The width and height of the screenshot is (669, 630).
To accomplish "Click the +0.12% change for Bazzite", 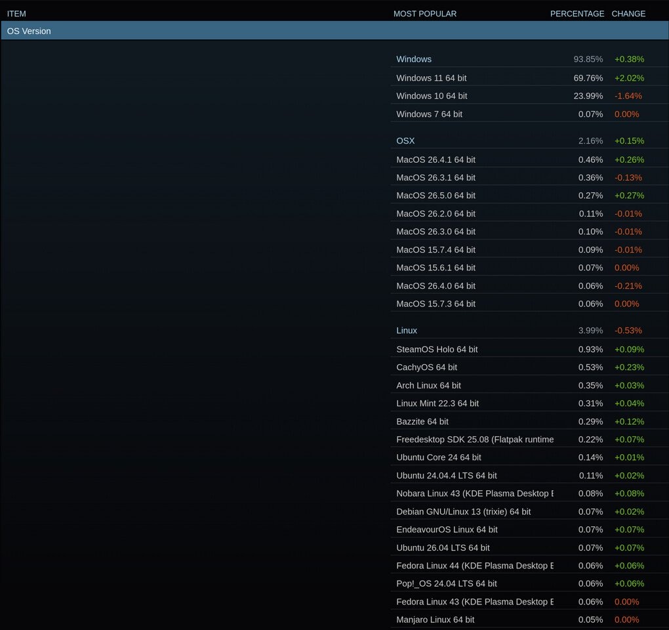I will coord(630,422).
